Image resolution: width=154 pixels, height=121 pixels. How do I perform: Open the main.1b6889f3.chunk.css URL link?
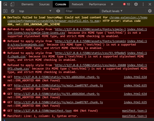pyautogui.click(x=66, y=67)
